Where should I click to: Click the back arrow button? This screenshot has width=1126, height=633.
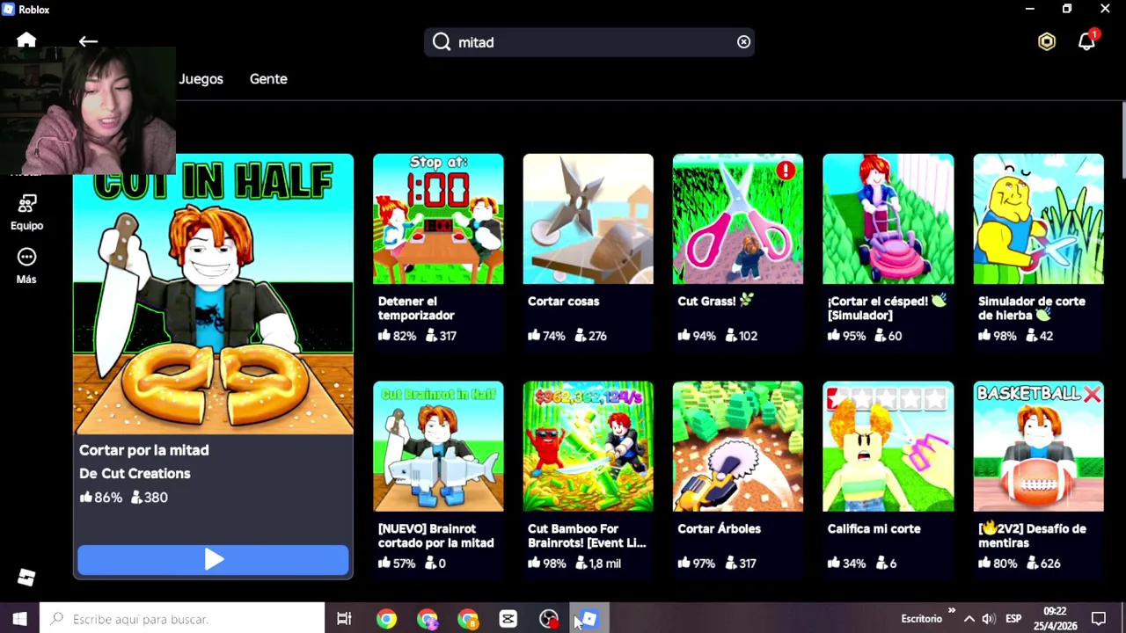(x=88, y=41)
